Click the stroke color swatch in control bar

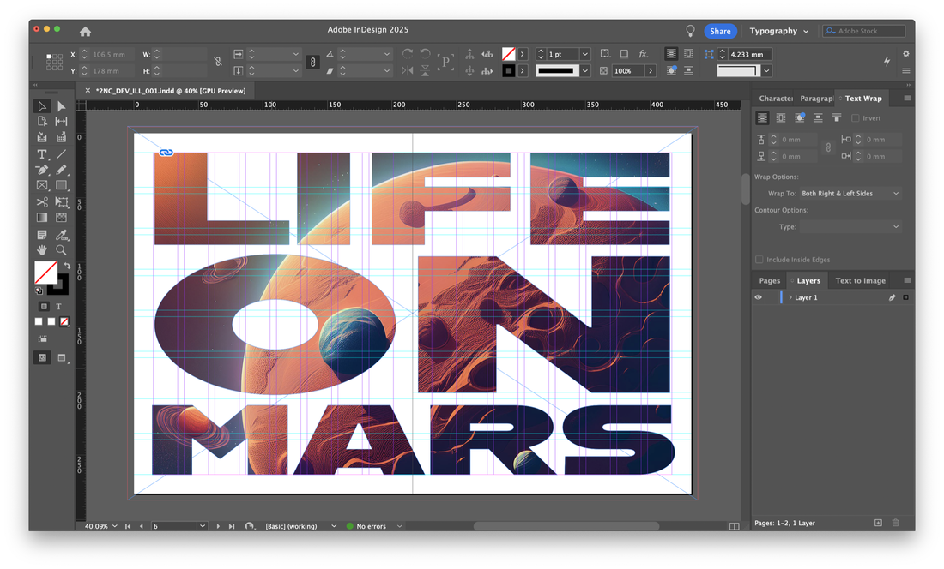click(x=509, y=71)
